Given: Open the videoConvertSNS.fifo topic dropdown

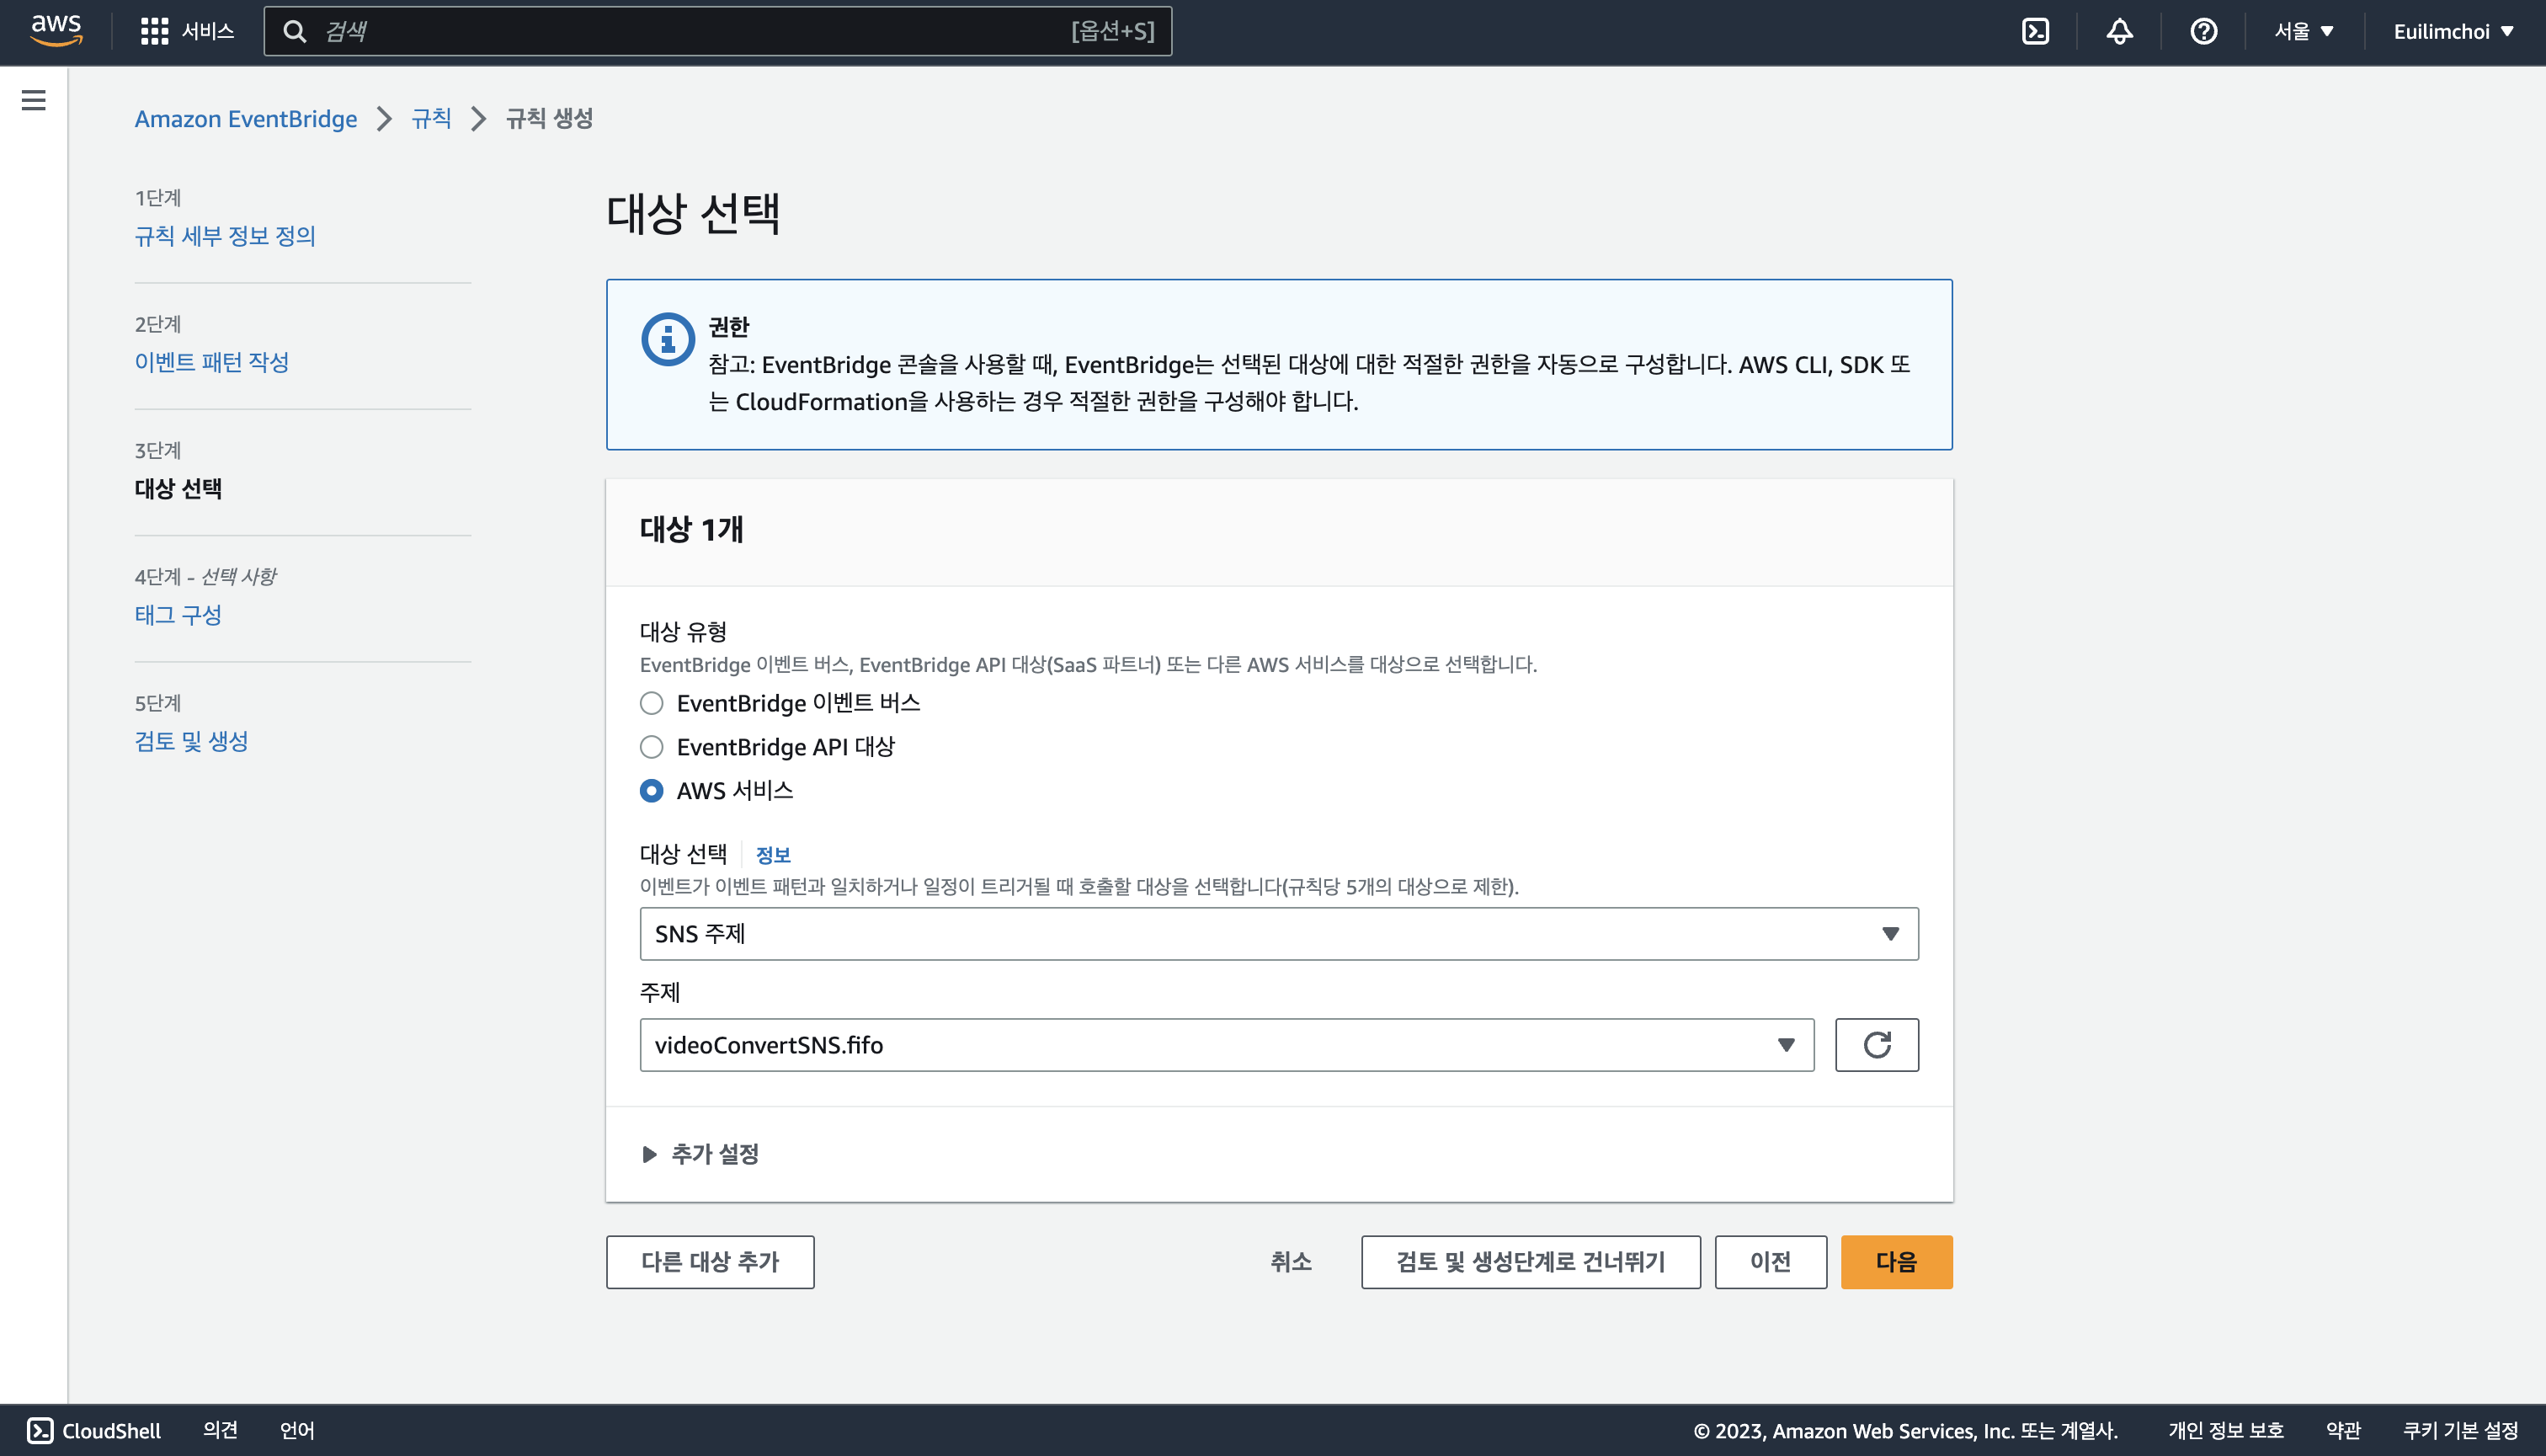Looking at the screenshot, I should coord(1227,1045).
